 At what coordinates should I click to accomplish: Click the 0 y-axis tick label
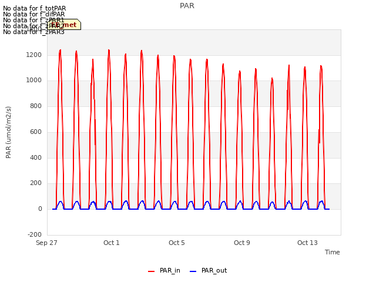40,209
